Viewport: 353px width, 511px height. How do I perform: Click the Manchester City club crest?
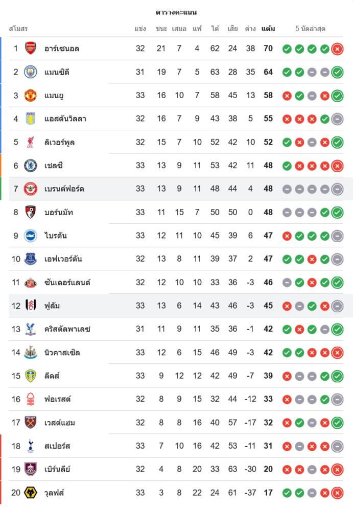[x=31, y=72]
